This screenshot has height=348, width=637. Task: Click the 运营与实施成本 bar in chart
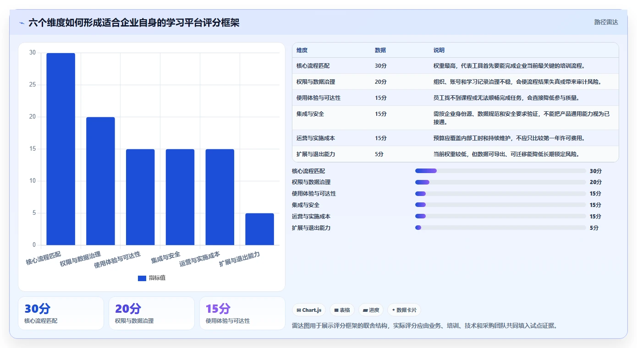click(x=220, y=197)
